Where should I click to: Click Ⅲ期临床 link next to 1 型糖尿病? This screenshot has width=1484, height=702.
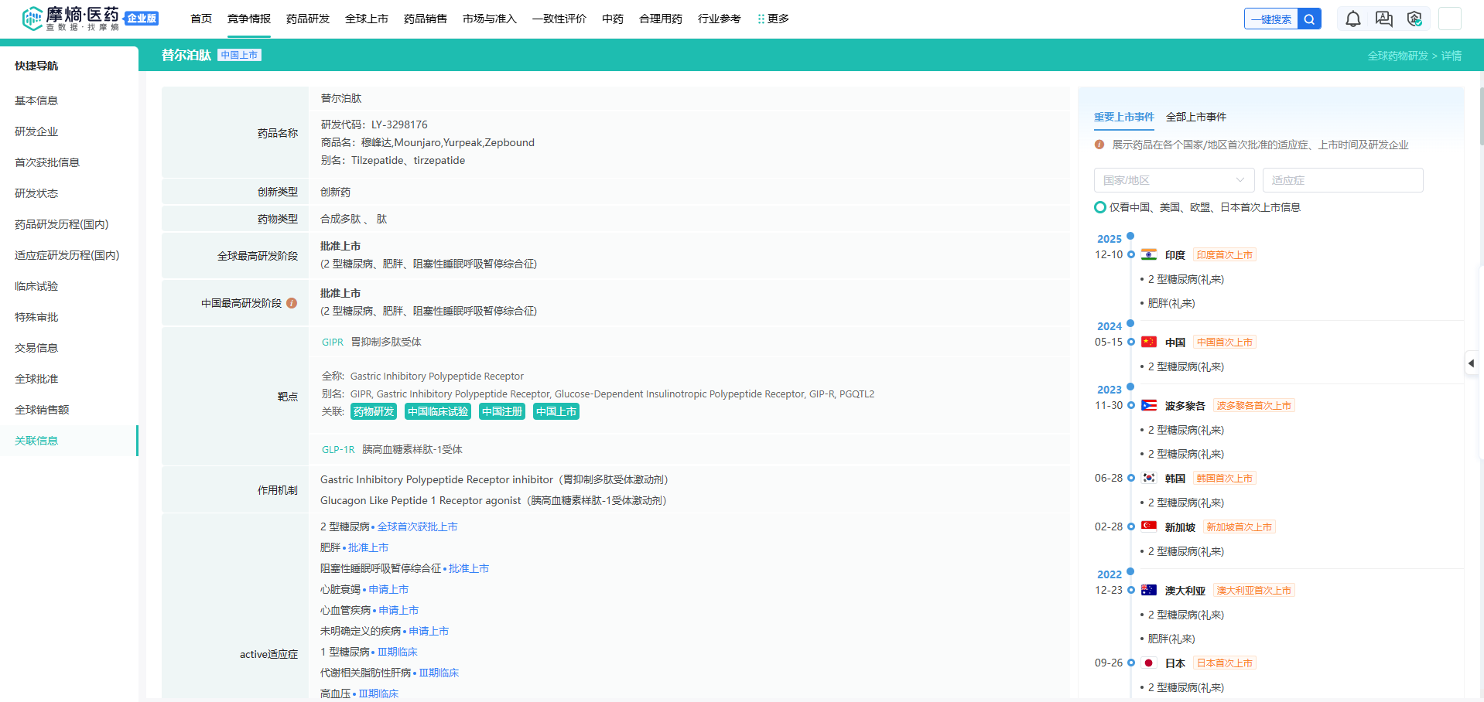click(x=397, y=652)
